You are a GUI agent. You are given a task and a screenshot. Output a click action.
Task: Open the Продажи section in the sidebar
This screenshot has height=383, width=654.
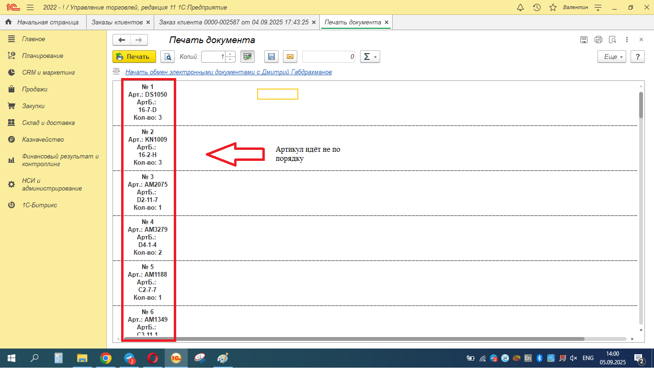(34, 89)
